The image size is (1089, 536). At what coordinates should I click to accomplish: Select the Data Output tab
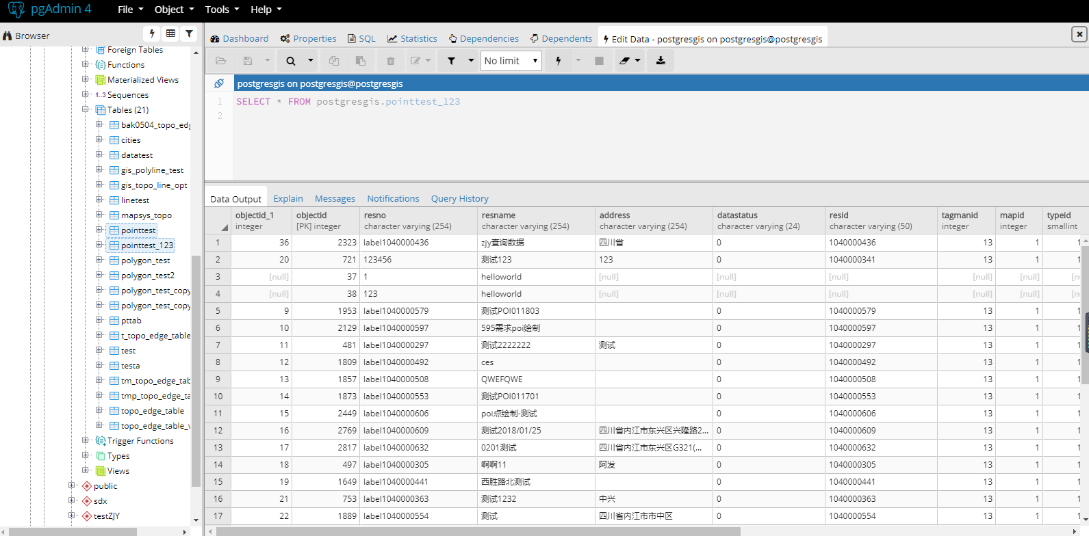[235, 199]
